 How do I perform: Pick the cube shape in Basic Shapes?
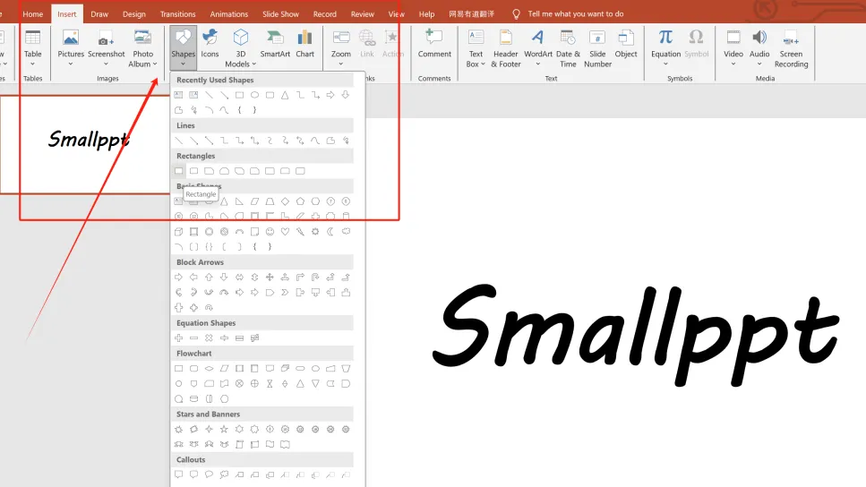[x=178, y=231]
